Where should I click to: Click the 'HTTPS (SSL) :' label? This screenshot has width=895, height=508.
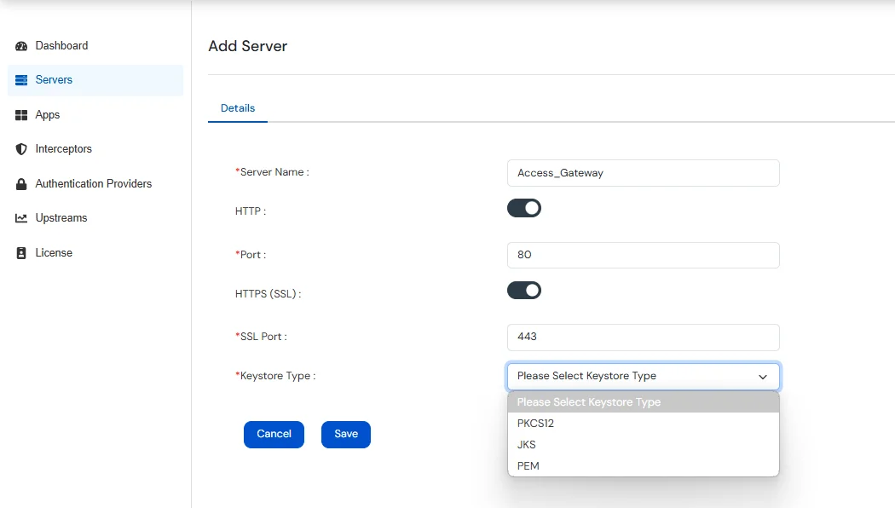tap(268, 294)
